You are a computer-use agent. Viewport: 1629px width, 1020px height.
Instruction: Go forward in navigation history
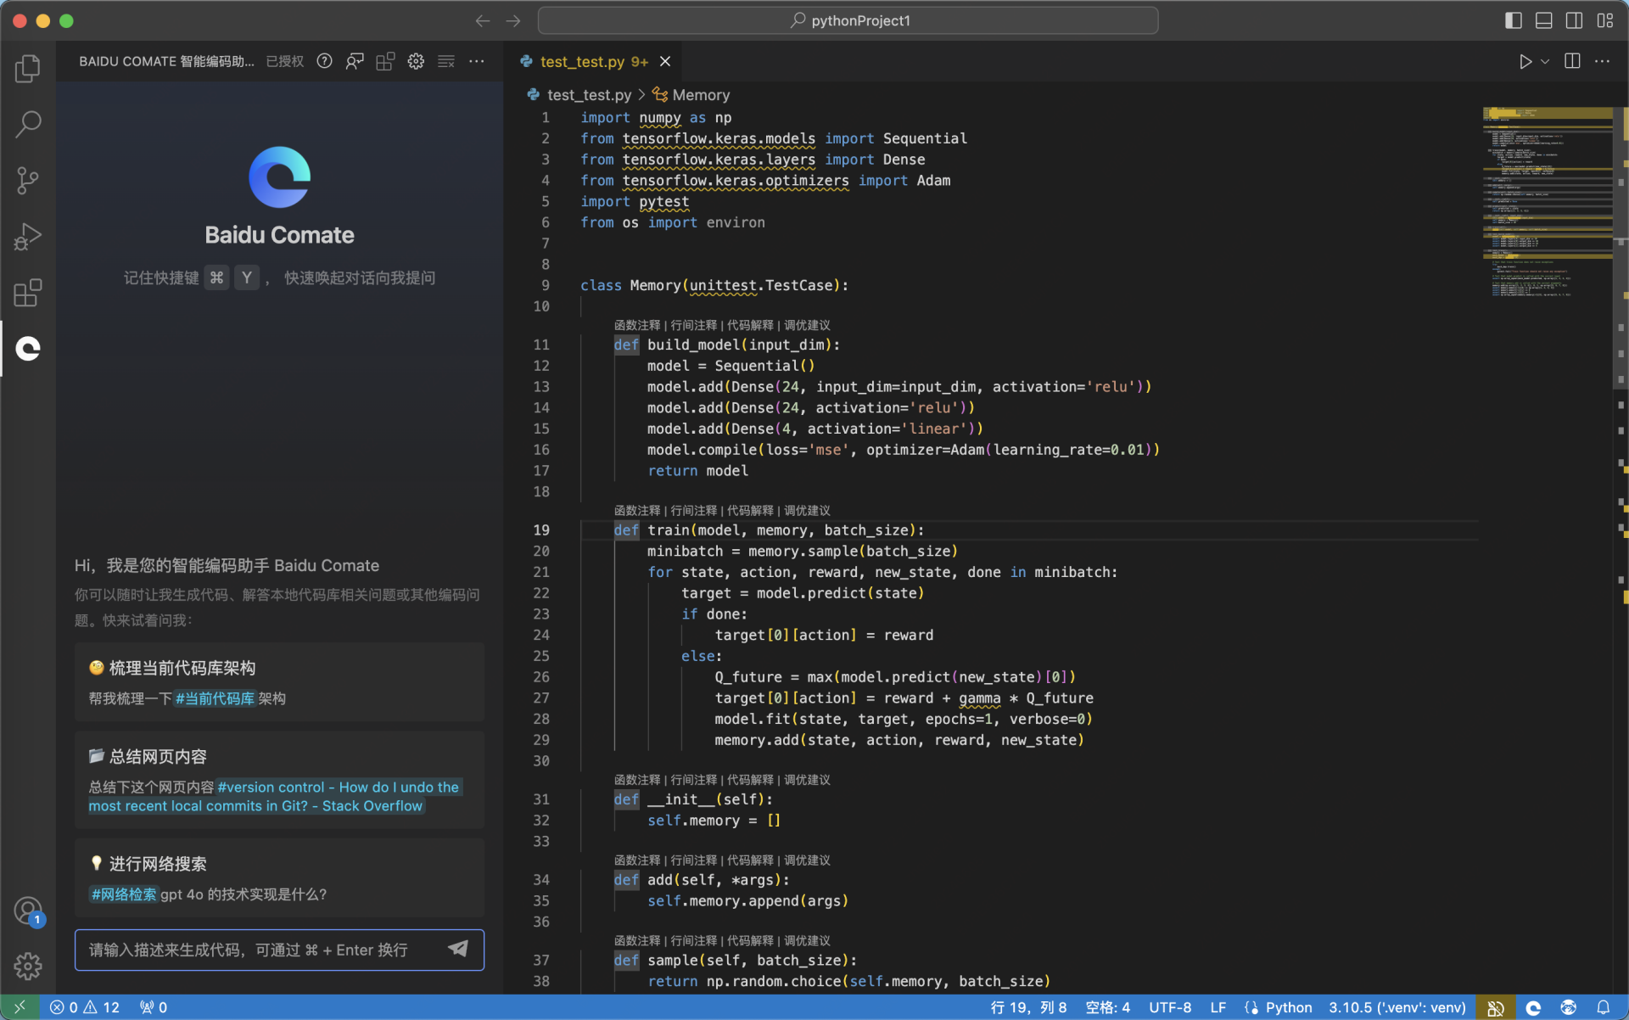point(513,20)
